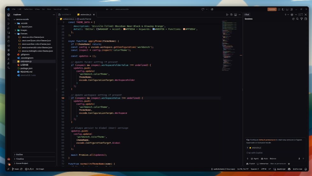This screenshot has height=176, width=312.
Task: Split the editor to the right
Action: click(x=235, y=15)
